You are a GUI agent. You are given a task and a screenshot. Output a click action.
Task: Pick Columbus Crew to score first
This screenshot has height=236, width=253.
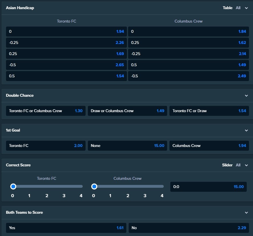point(209,146)
